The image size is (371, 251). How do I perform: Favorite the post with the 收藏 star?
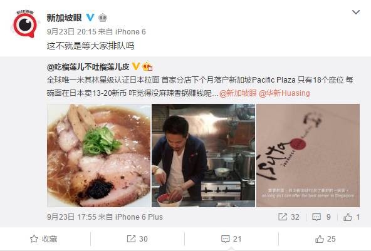[44, 239]
